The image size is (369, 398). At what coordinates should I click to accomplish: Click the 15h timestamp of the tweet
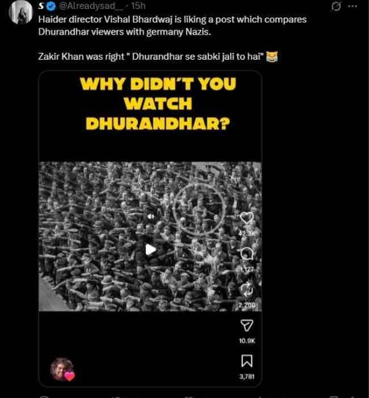[x=139, y=6]
